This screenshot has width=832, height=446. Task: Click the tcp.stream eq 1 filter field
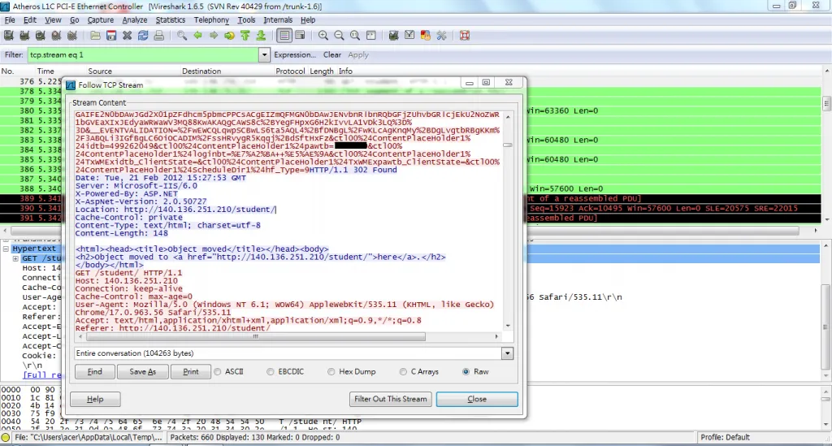[143, 54]
